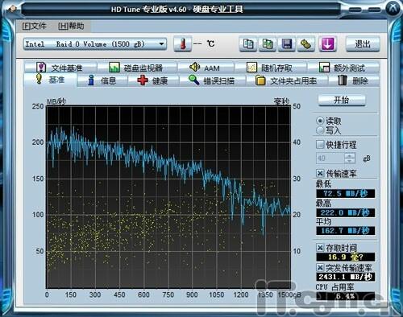The image size is (403, 317).
Task: Toggle the 传输速率 checkbox
Action: click(x=320, y=173)
